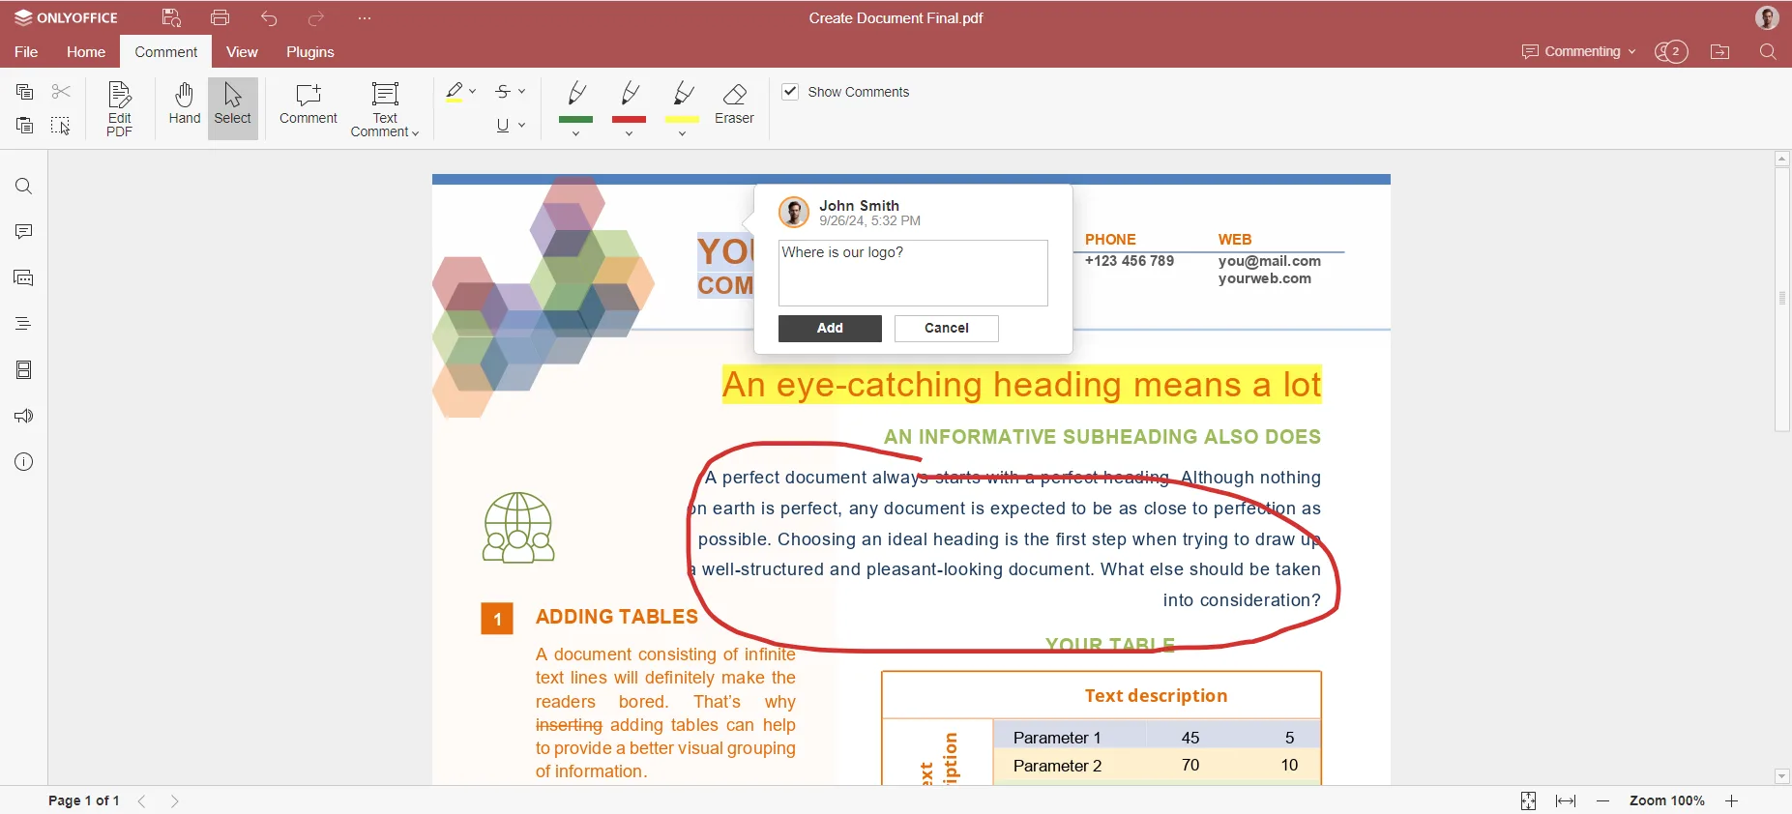The image size is (1792, 814).
Task: Activate the Select tool
Action: click(232, 108)
